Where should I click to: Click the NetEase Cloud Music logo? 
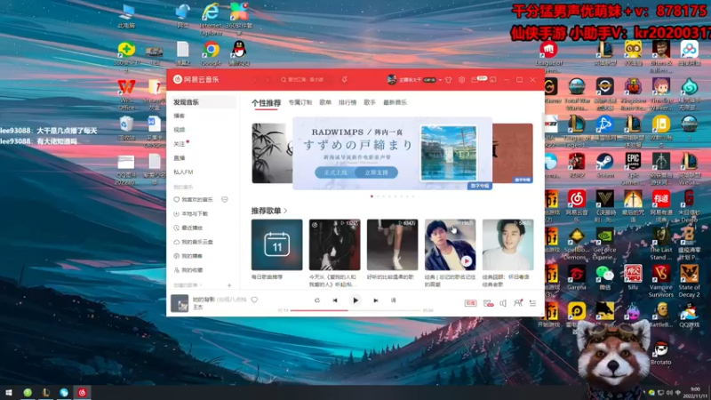tap(196, 79)
